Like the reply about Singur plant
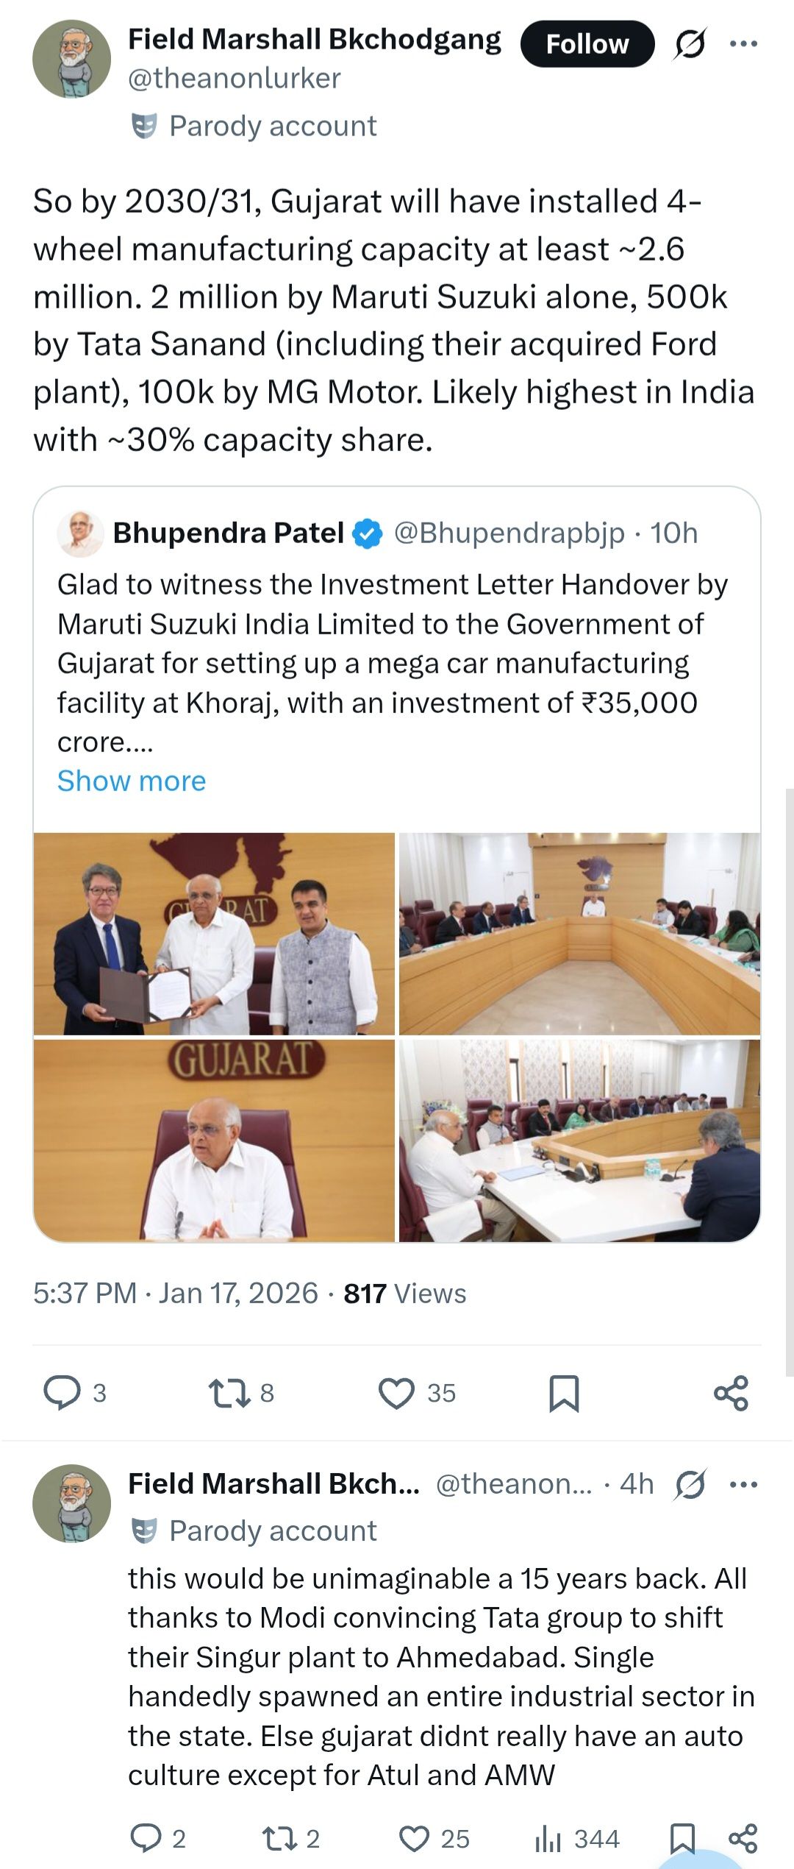794x1869 pixels. coord(415,1838)
